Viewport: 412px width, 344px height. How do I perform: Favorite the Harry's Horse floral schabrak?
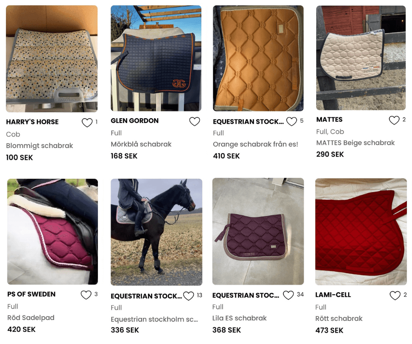[x=87, y=123]
